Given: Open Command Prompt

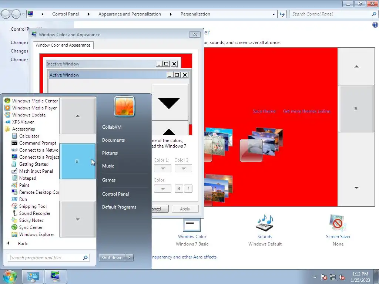Looking at the screenshot, I should [34, 143].
